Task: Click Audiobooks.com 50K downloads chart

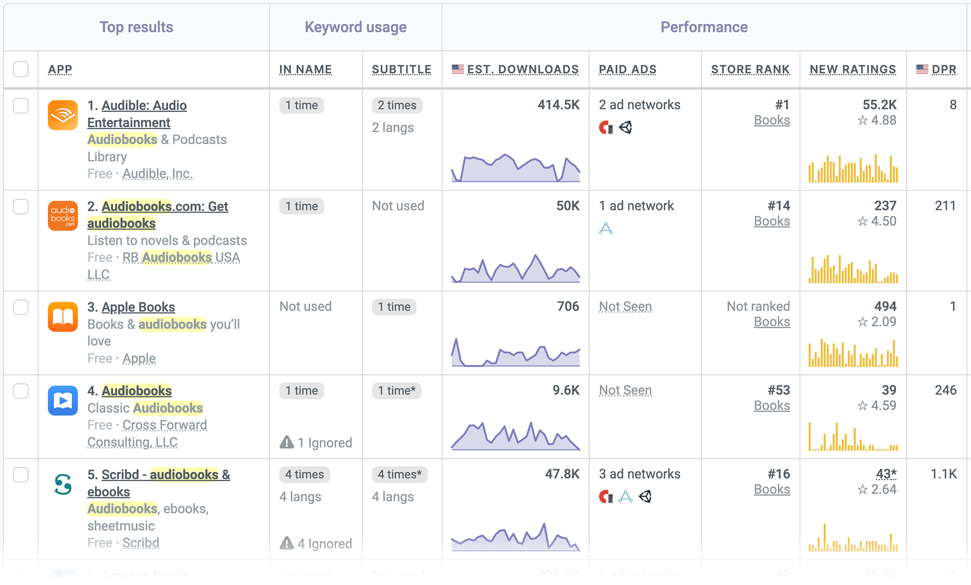Action: tap(515, 268)
